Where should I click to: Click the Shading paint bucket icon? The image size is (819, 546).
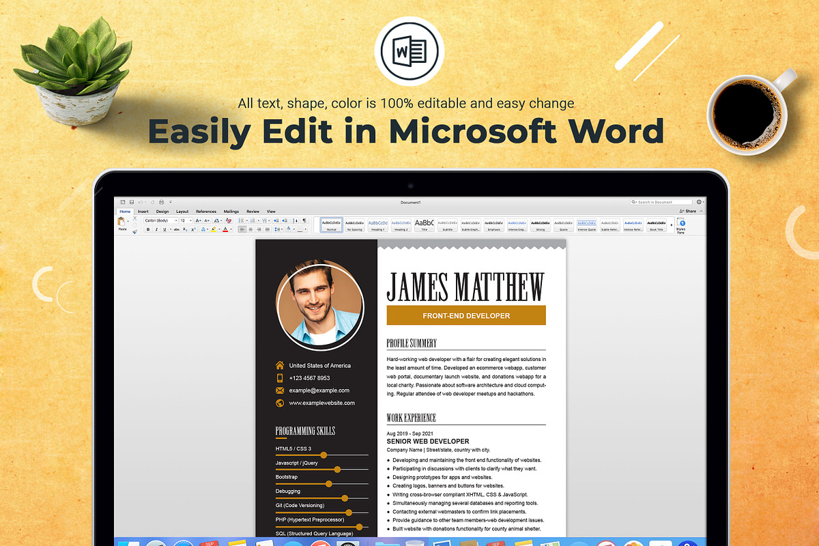click(x=289, y=229)
